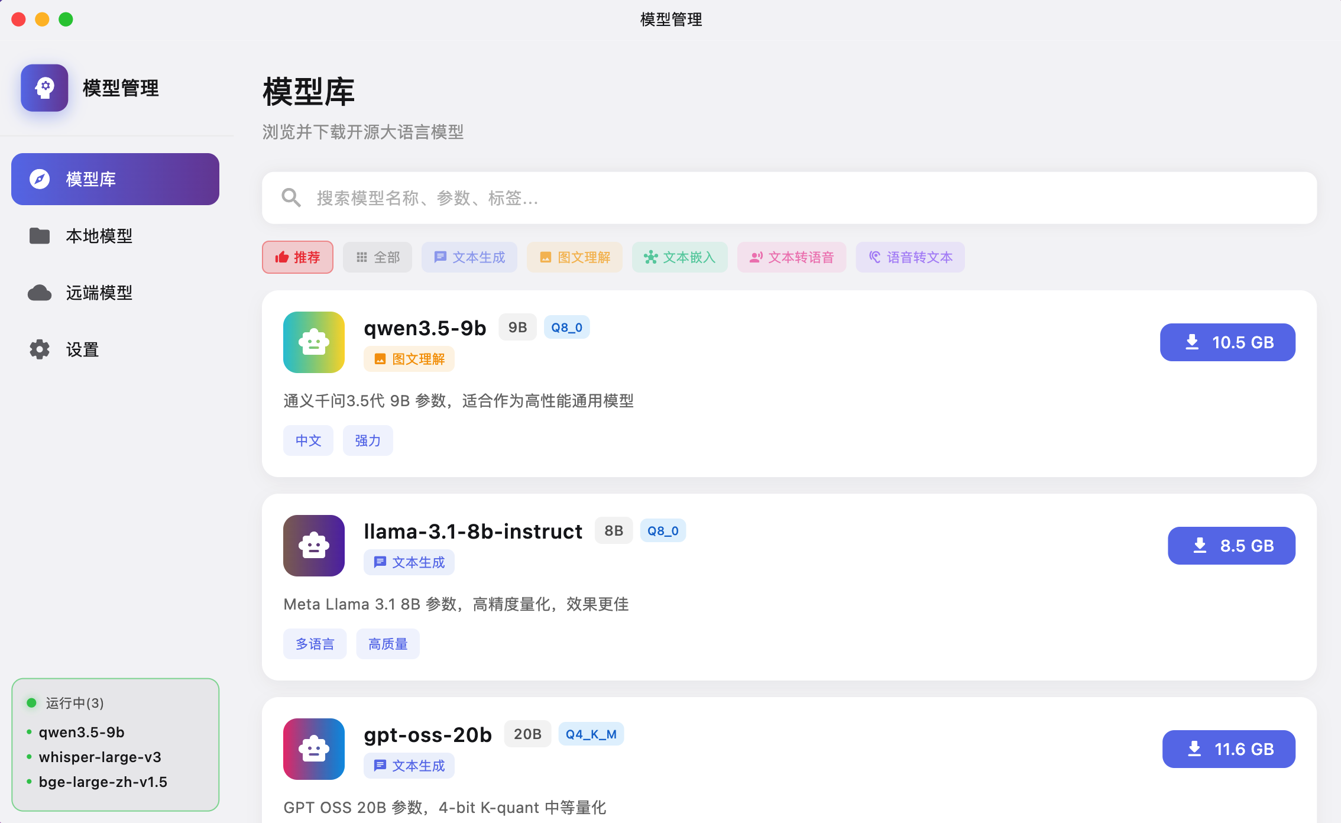1341x823 pixels.
Task: Click the qwen3.5-9b robot avatar icon
Action: coord(314,342)
